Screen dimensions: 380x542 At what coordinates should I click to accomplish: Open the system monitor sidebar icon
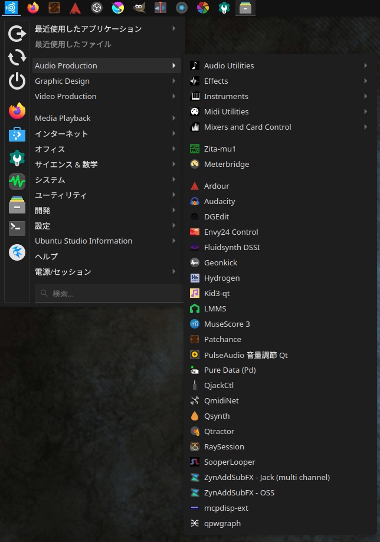(x=17, y=182)
